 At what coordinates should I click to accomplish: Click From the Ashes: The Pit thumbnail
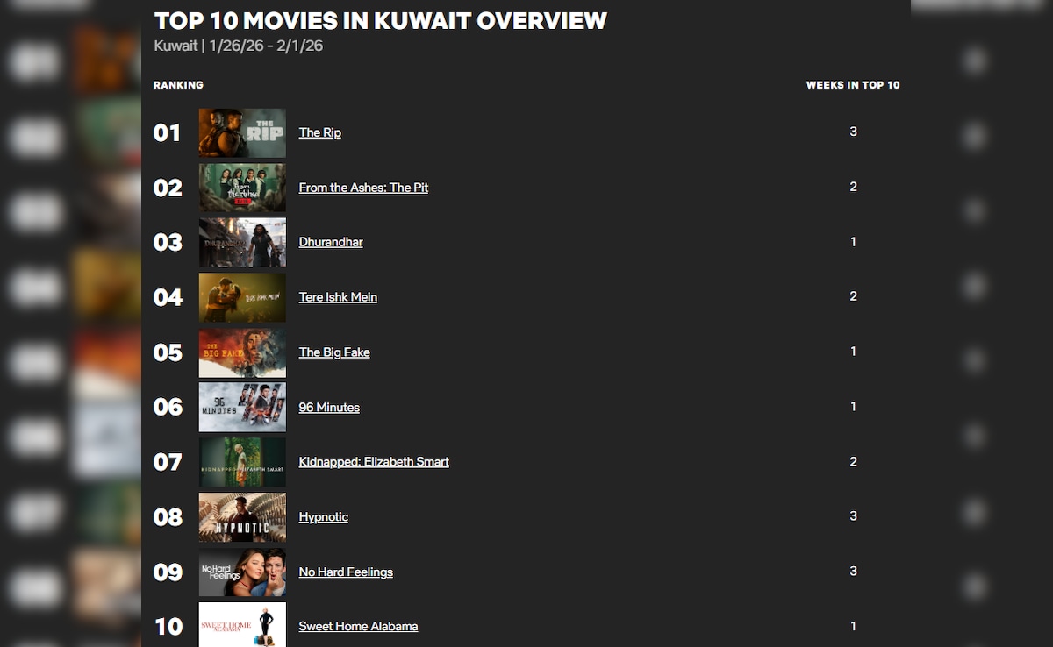[242, 188]
